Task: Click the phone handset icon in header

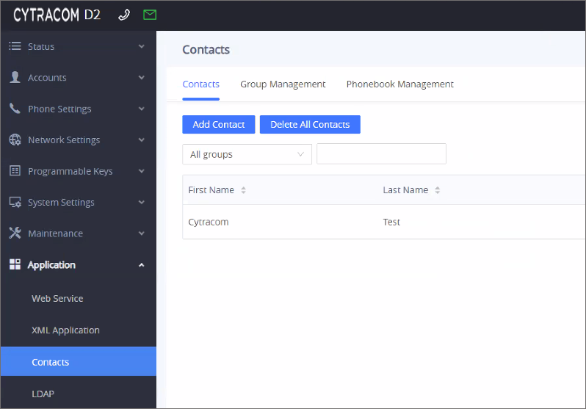Action: point(124,15)
